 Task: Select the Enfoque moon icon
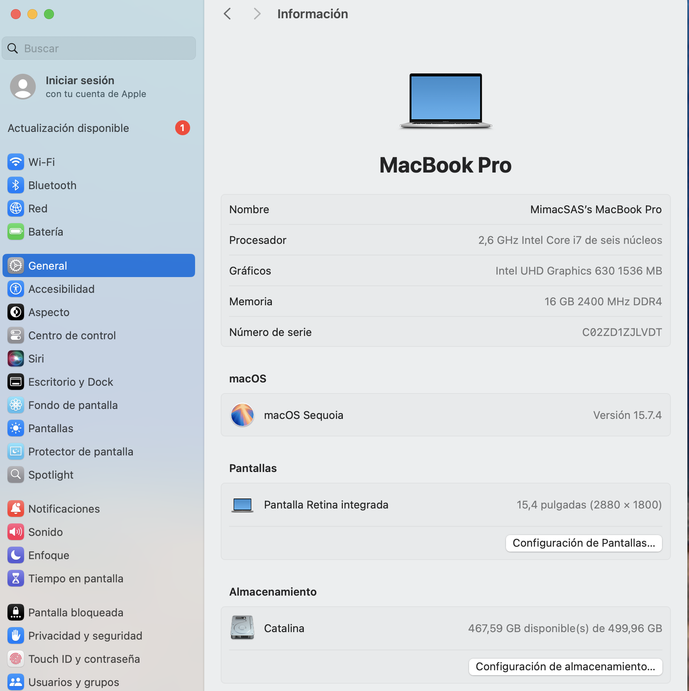tap(16, 555)
